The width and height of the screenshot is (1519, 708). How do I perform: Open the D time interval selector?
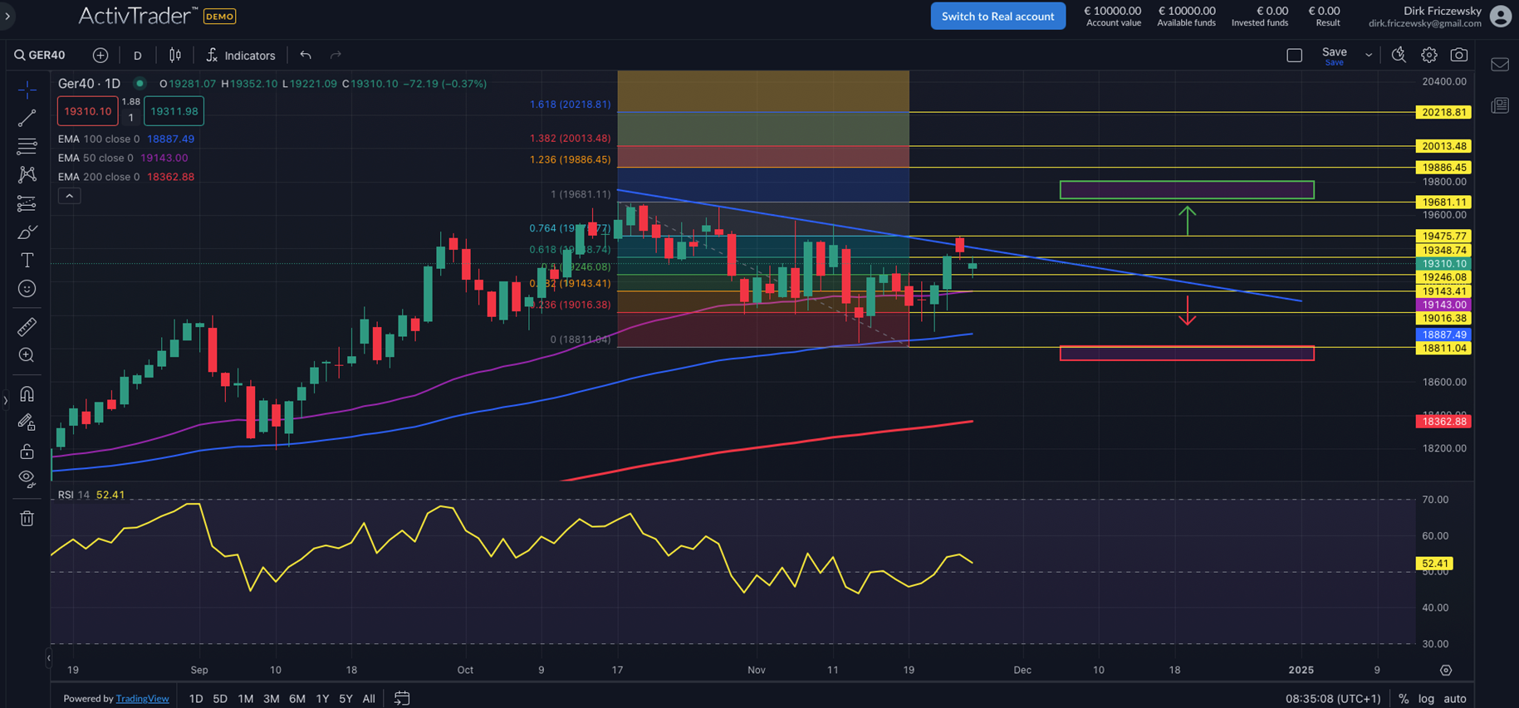(138, 55)
